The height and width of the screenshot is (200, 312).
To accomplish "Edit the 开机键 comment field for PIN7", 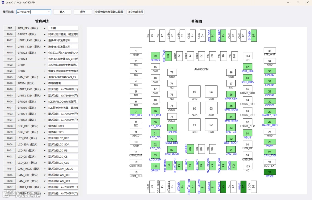I will tap(63, 28).
